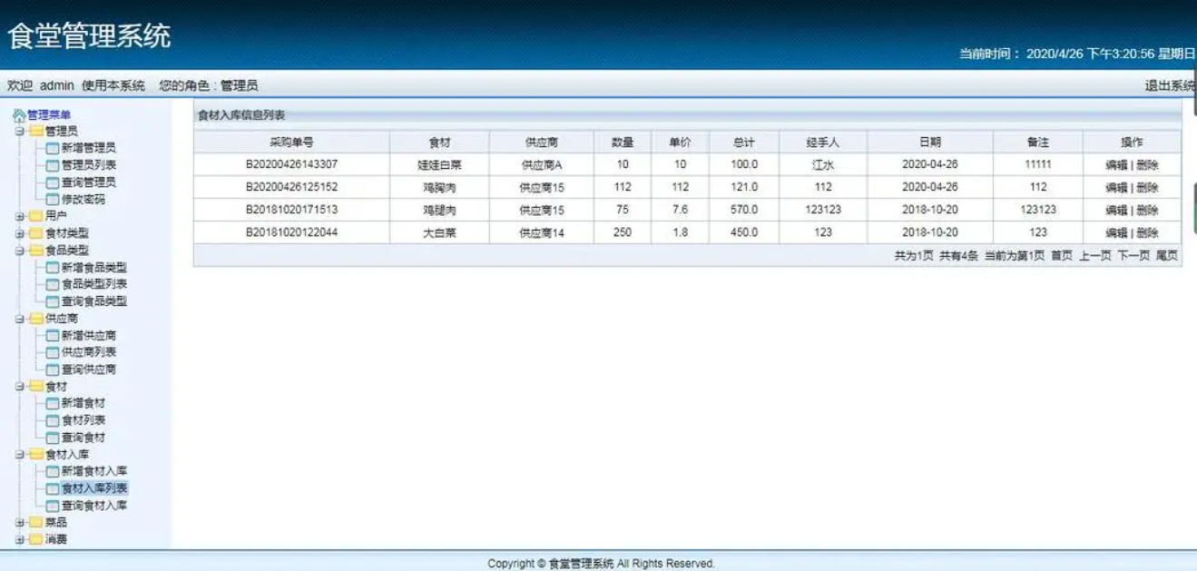Click 退出系统 to log out
Screen dimensions: 1197x571
click(1170, 86)
